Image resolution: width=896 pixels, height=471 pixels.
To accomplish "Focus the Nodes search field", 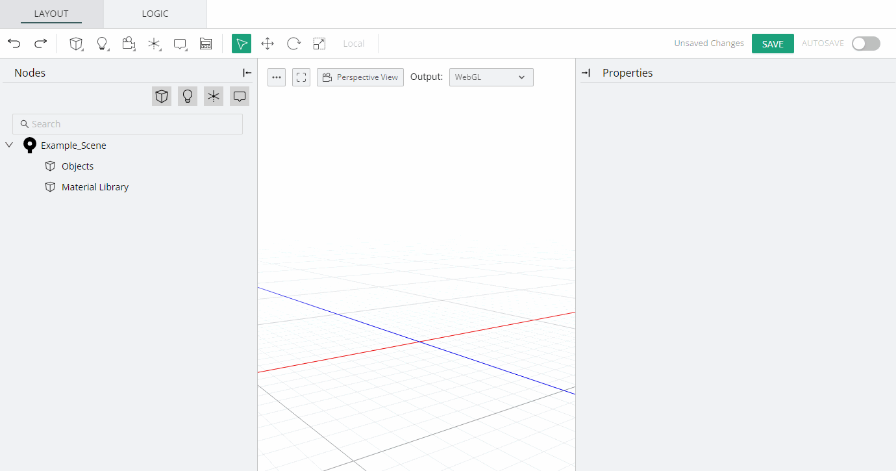I will tap(127, 124).
